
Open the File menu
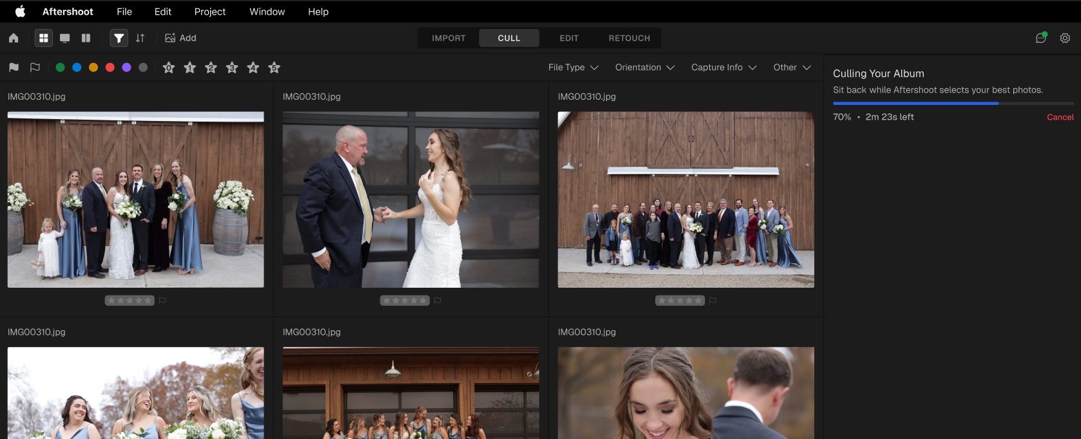124,12
